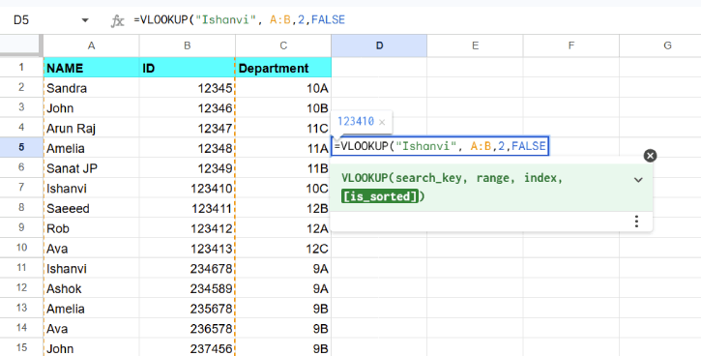The width and height of the screenshot is (701, 356).
Task: Click the Department cell 11C
Action: pos(283,128)
